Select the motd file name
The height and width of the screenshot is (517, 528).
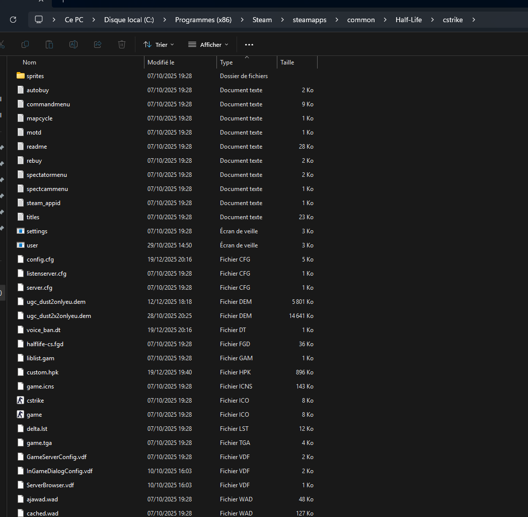34,133
